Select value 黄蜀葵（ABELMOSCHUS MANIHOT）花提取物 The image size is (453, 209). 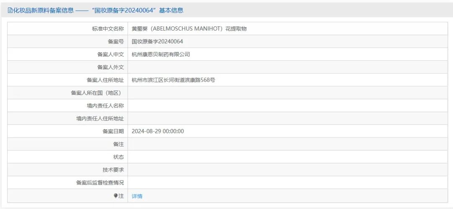pyautogui.click(x=189, y=29)
